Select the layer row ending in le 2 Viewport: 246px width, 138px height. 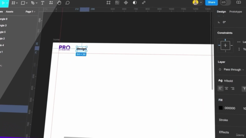(2, 39)
